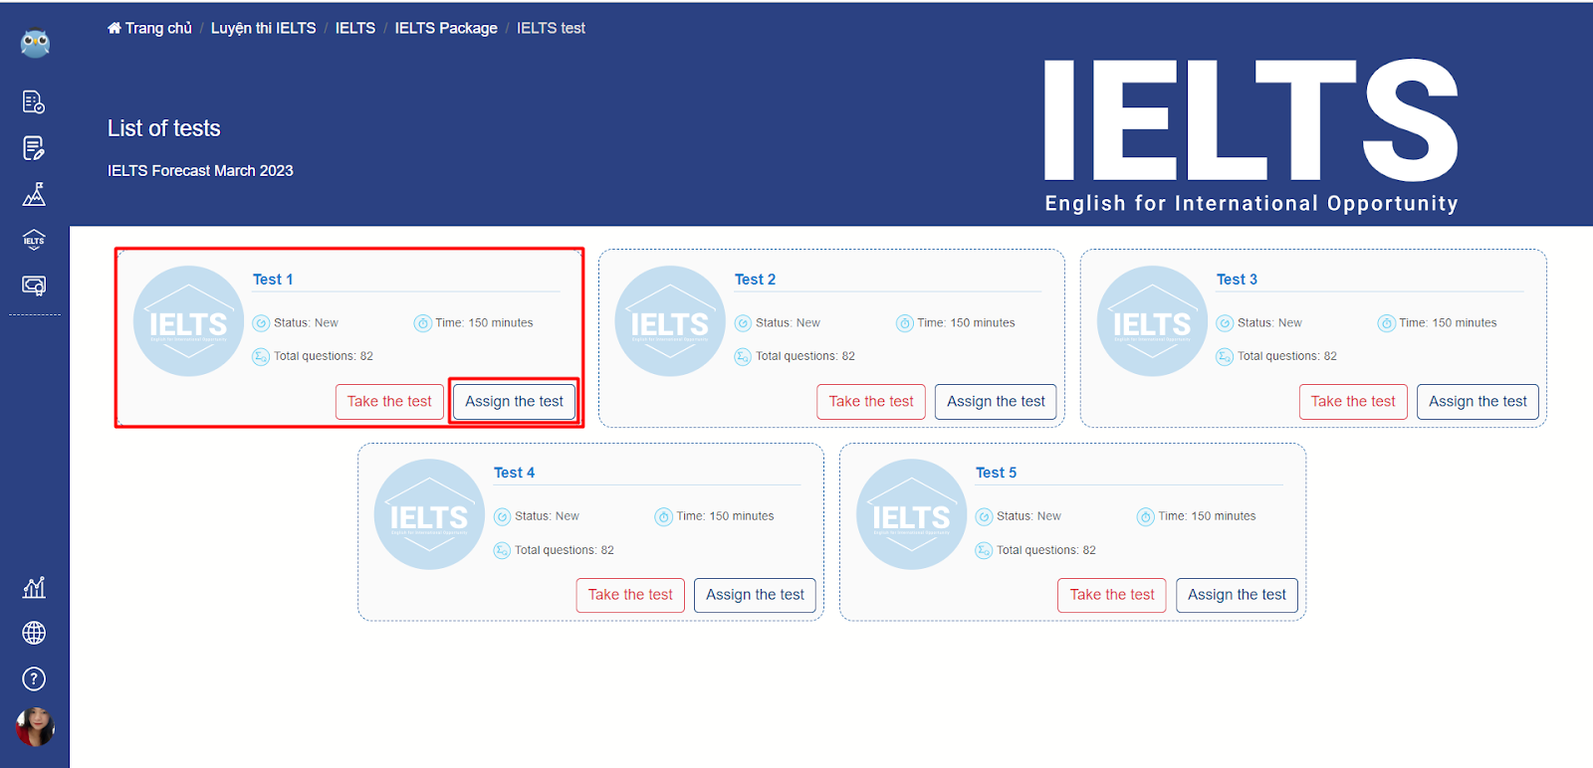Click the Test 3 IELTS thumbnail
This screenshot has height=768, width=1593.
coord(1152,321)
